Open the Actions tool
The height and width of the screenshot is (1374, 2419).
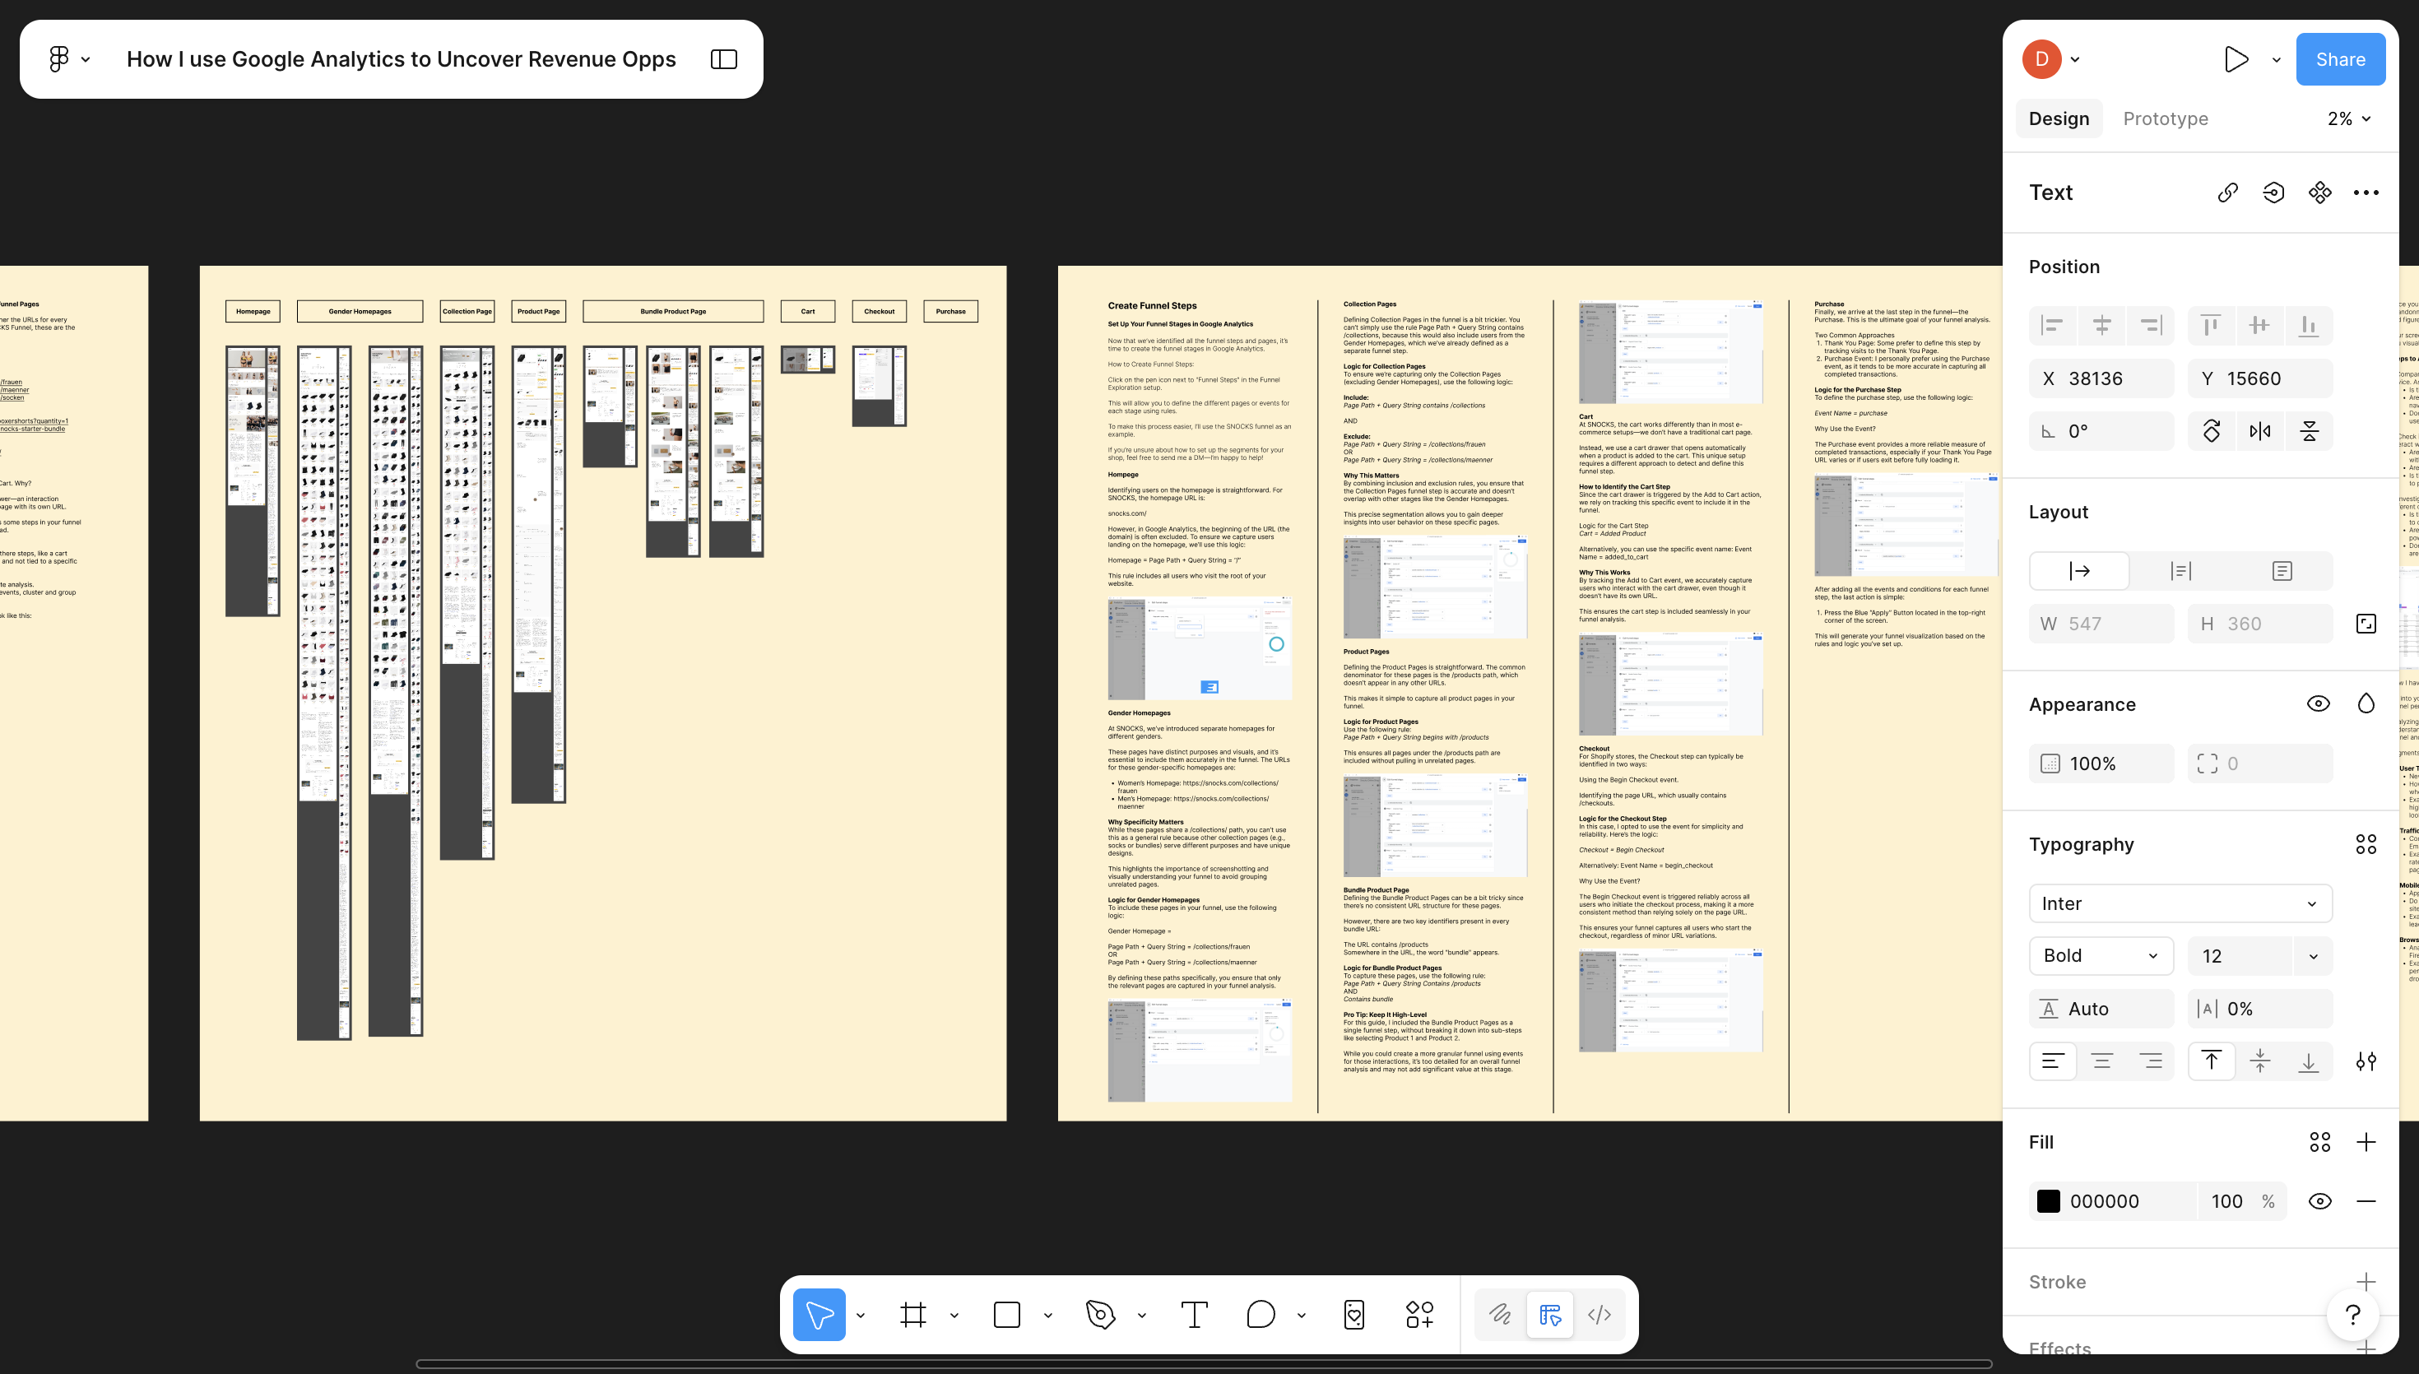coord(1355,1315)
